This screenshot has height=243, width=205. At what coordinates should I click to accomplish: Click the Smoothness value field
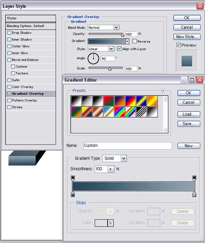click(x=101, y=169)
